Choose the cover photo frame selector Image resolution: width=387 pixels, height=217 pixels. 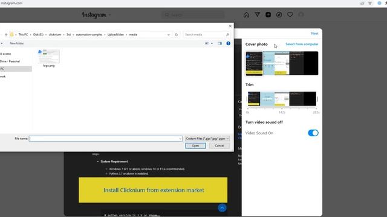(254, 63)
